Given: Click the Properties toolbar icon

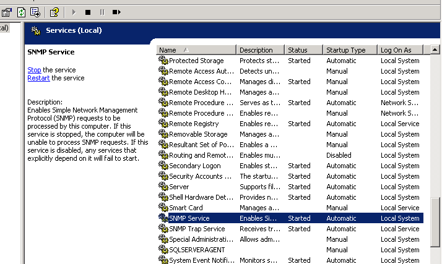Looking at the screenshot, I should click(x=7, y=12).
